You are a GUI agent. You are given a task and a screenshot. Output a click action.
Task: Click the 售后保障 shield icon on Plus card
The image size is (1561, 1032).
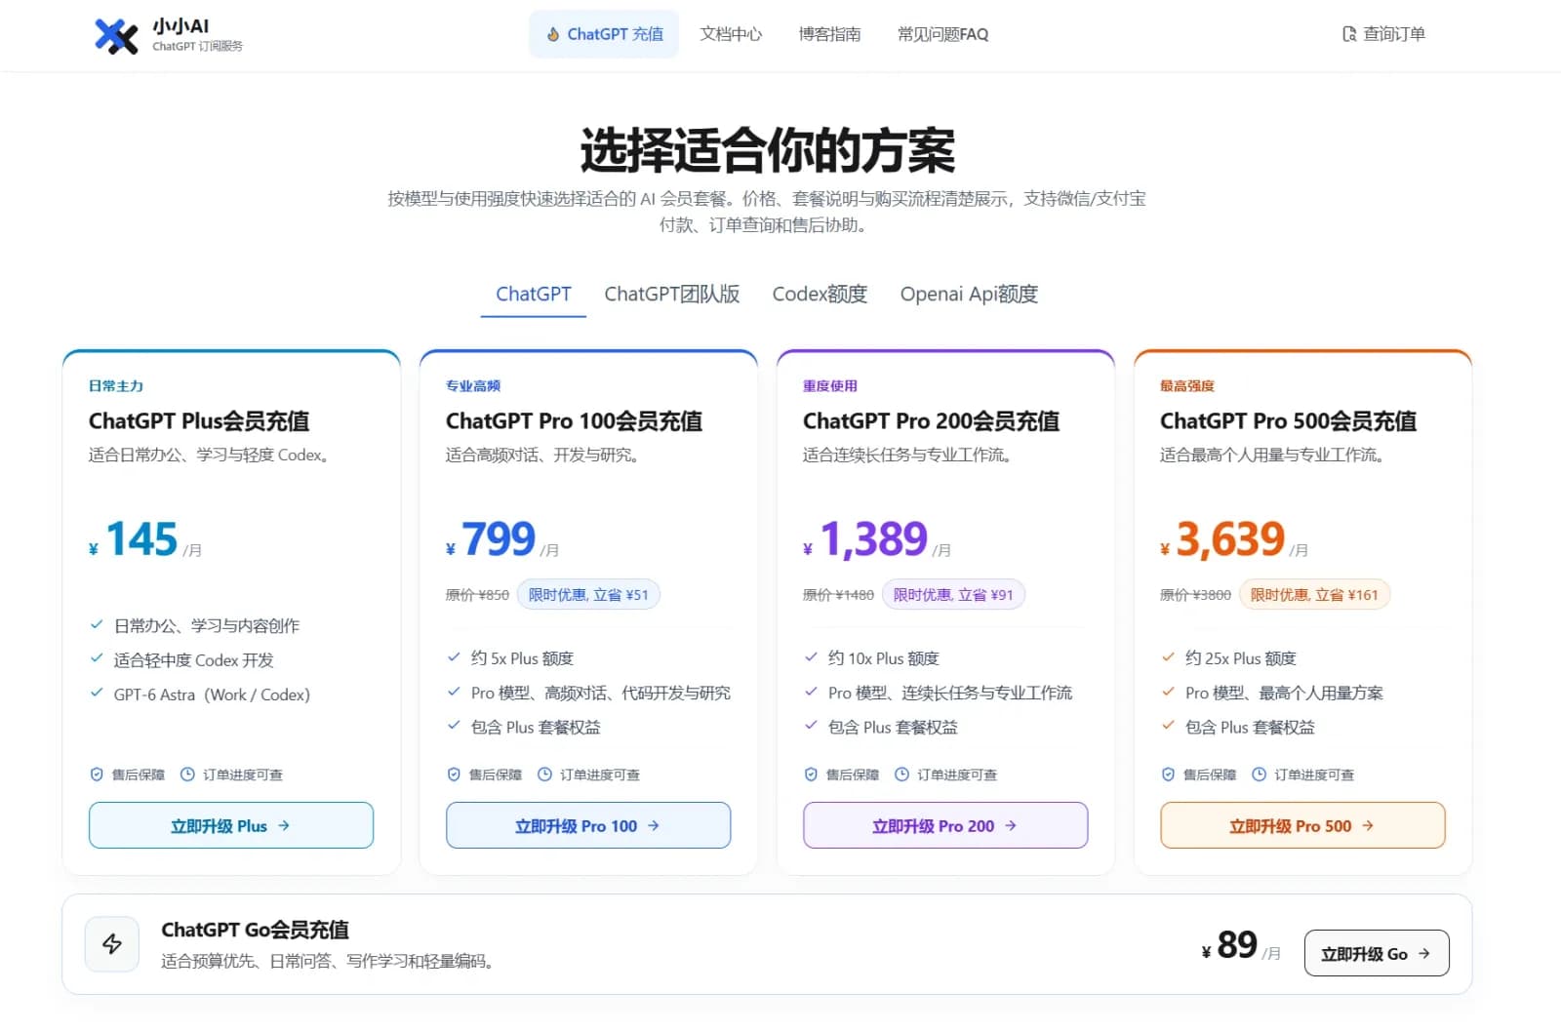click(97, 774)
